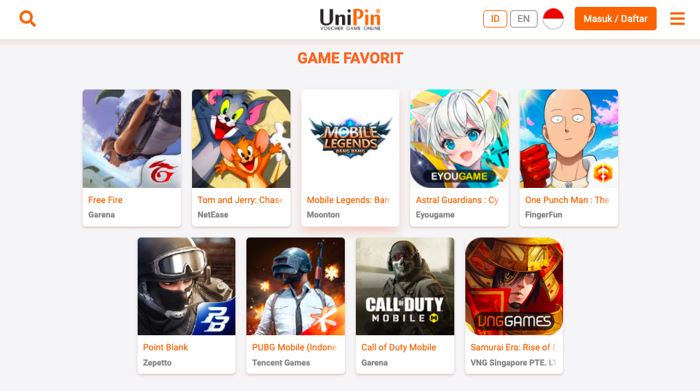Switch language to EN
This screenshot has height=391, width=700.
(x=524, y=19)
